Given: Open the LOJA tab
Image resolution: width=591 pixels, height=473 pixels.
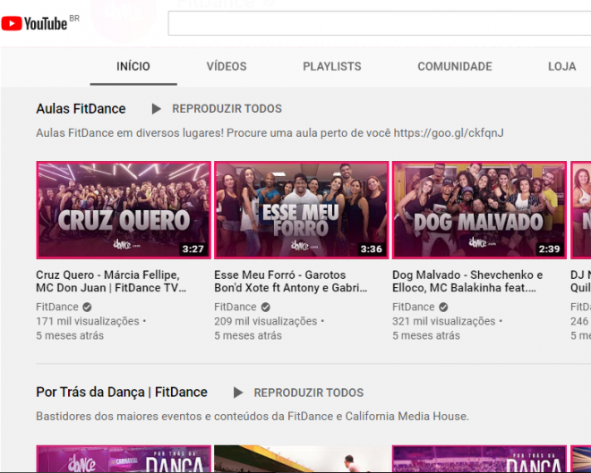Looking at the screenshot, I should (561, 66).
